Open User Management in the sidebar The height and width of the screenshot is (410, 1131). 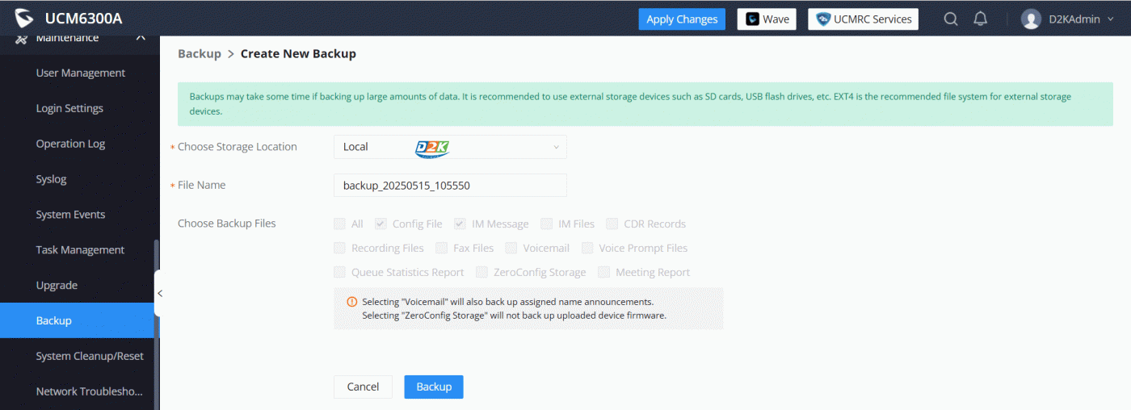point(81,73)
